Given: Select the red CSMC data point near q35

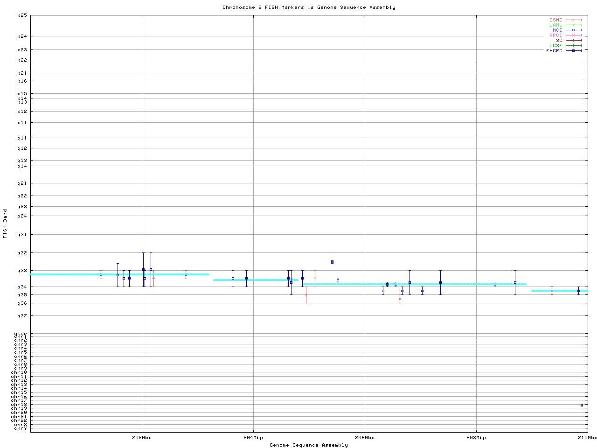Looking at the screenshot, I should pos(306,294).
